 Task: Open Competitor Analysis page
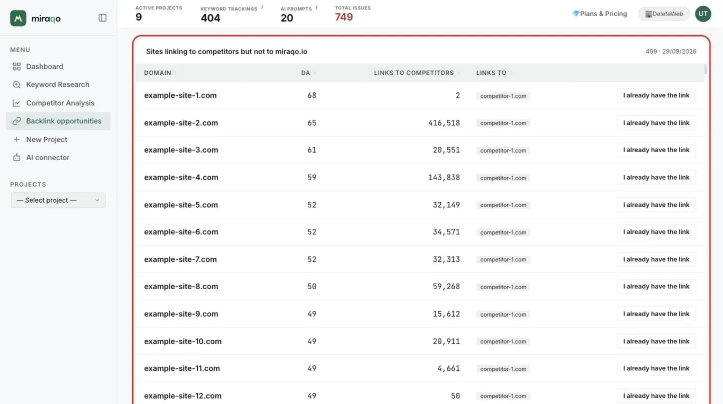click(x=58, y=103)
